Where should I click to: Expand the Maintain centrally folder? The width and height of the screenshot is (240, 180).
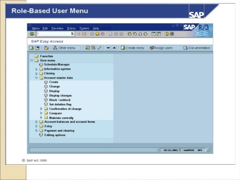click(41, 117)
